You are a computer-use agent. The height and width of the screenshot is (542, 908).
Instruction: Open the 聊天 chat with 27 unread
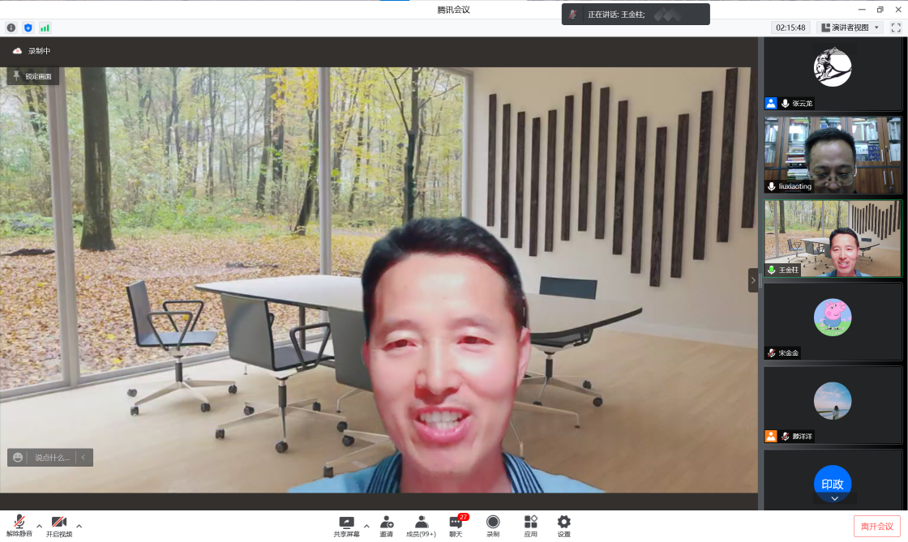456,526
